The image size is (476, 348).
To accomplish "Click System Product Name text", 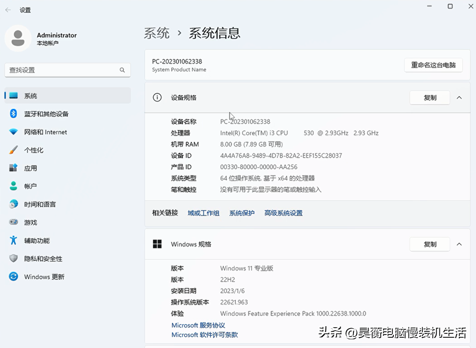I will [179, 70].
